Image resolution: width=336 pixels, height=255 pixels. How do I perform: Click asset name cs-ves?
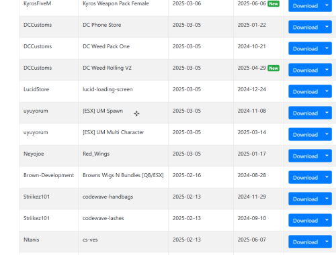tap(90, 240)
